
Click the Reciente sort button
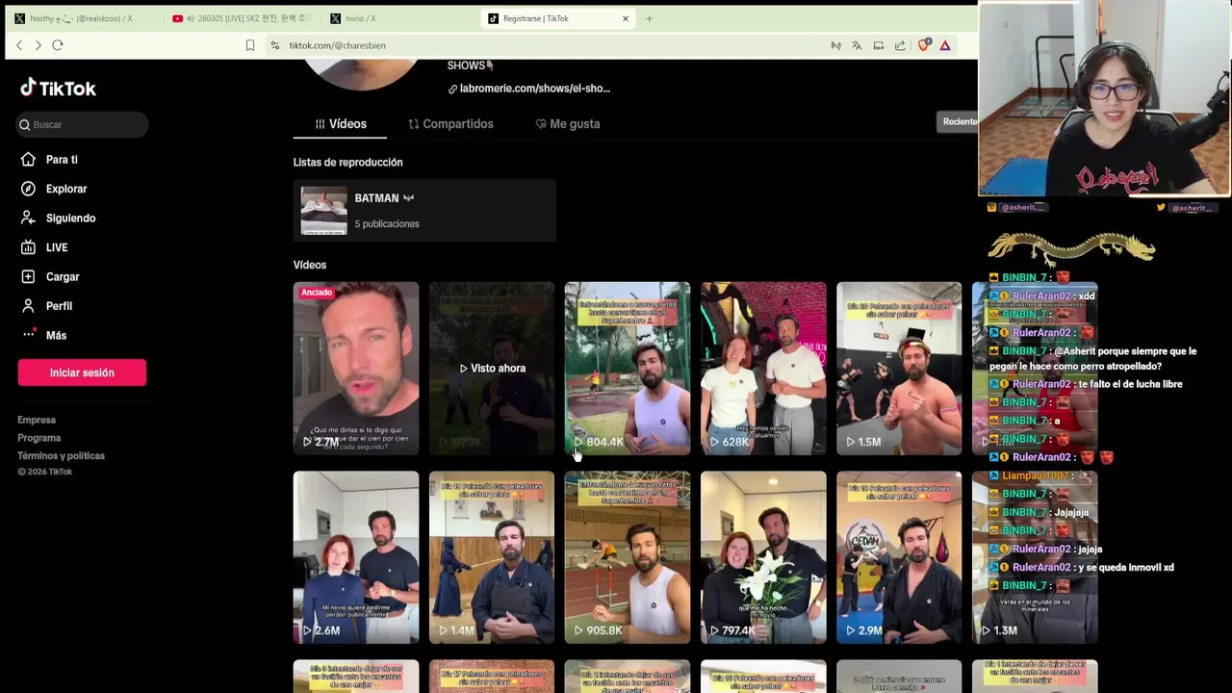point(958,121)
